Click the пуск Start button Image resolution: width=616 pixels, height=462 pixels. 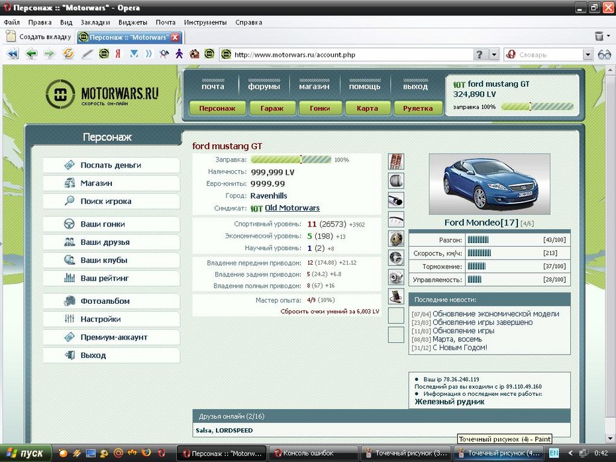click(26, 453)
